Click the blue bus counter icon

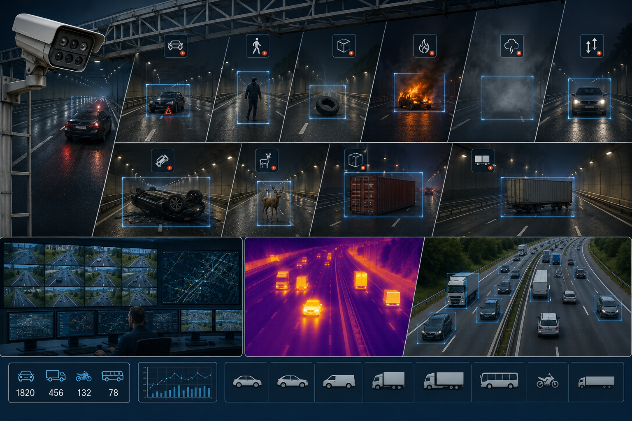[112, 376]
